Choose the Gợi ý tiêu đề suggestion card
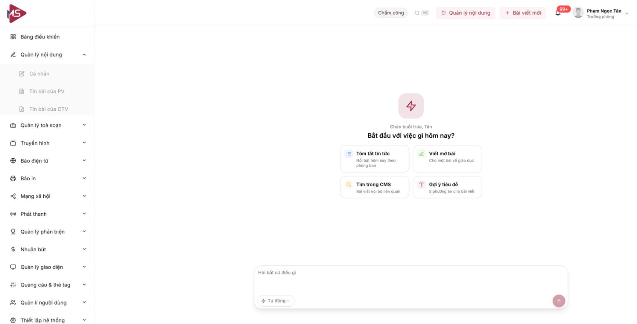Viewport: 637px width, 324px height. (x=448, y=187)
